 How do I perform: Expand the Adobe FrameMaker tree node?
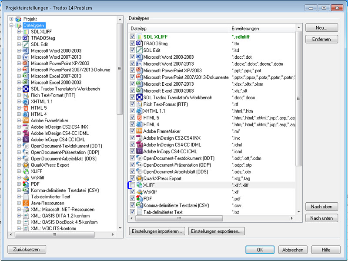(x=19, y=120)
